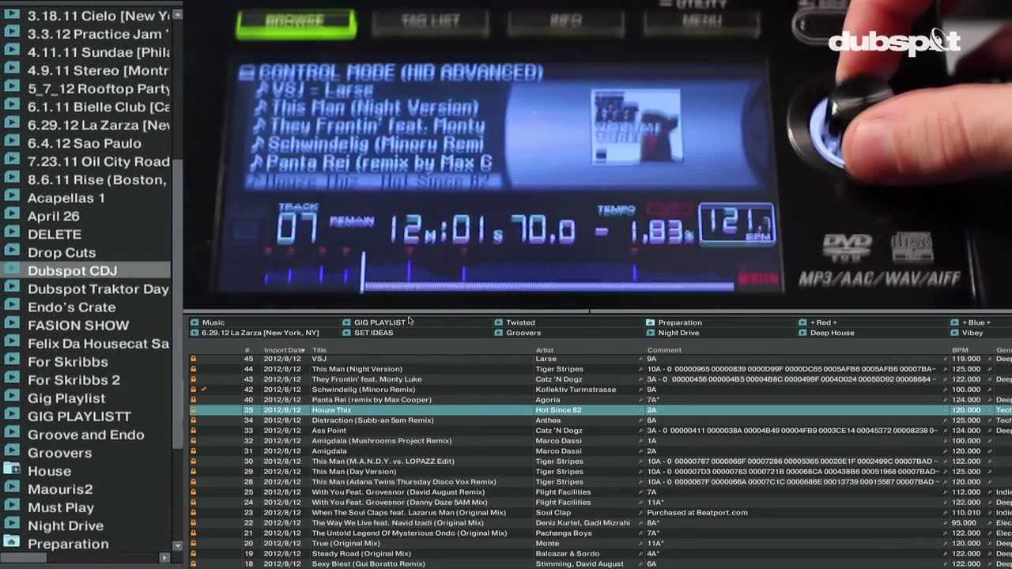
Task: Sort by the Title column header
Action: coord(319,350)
